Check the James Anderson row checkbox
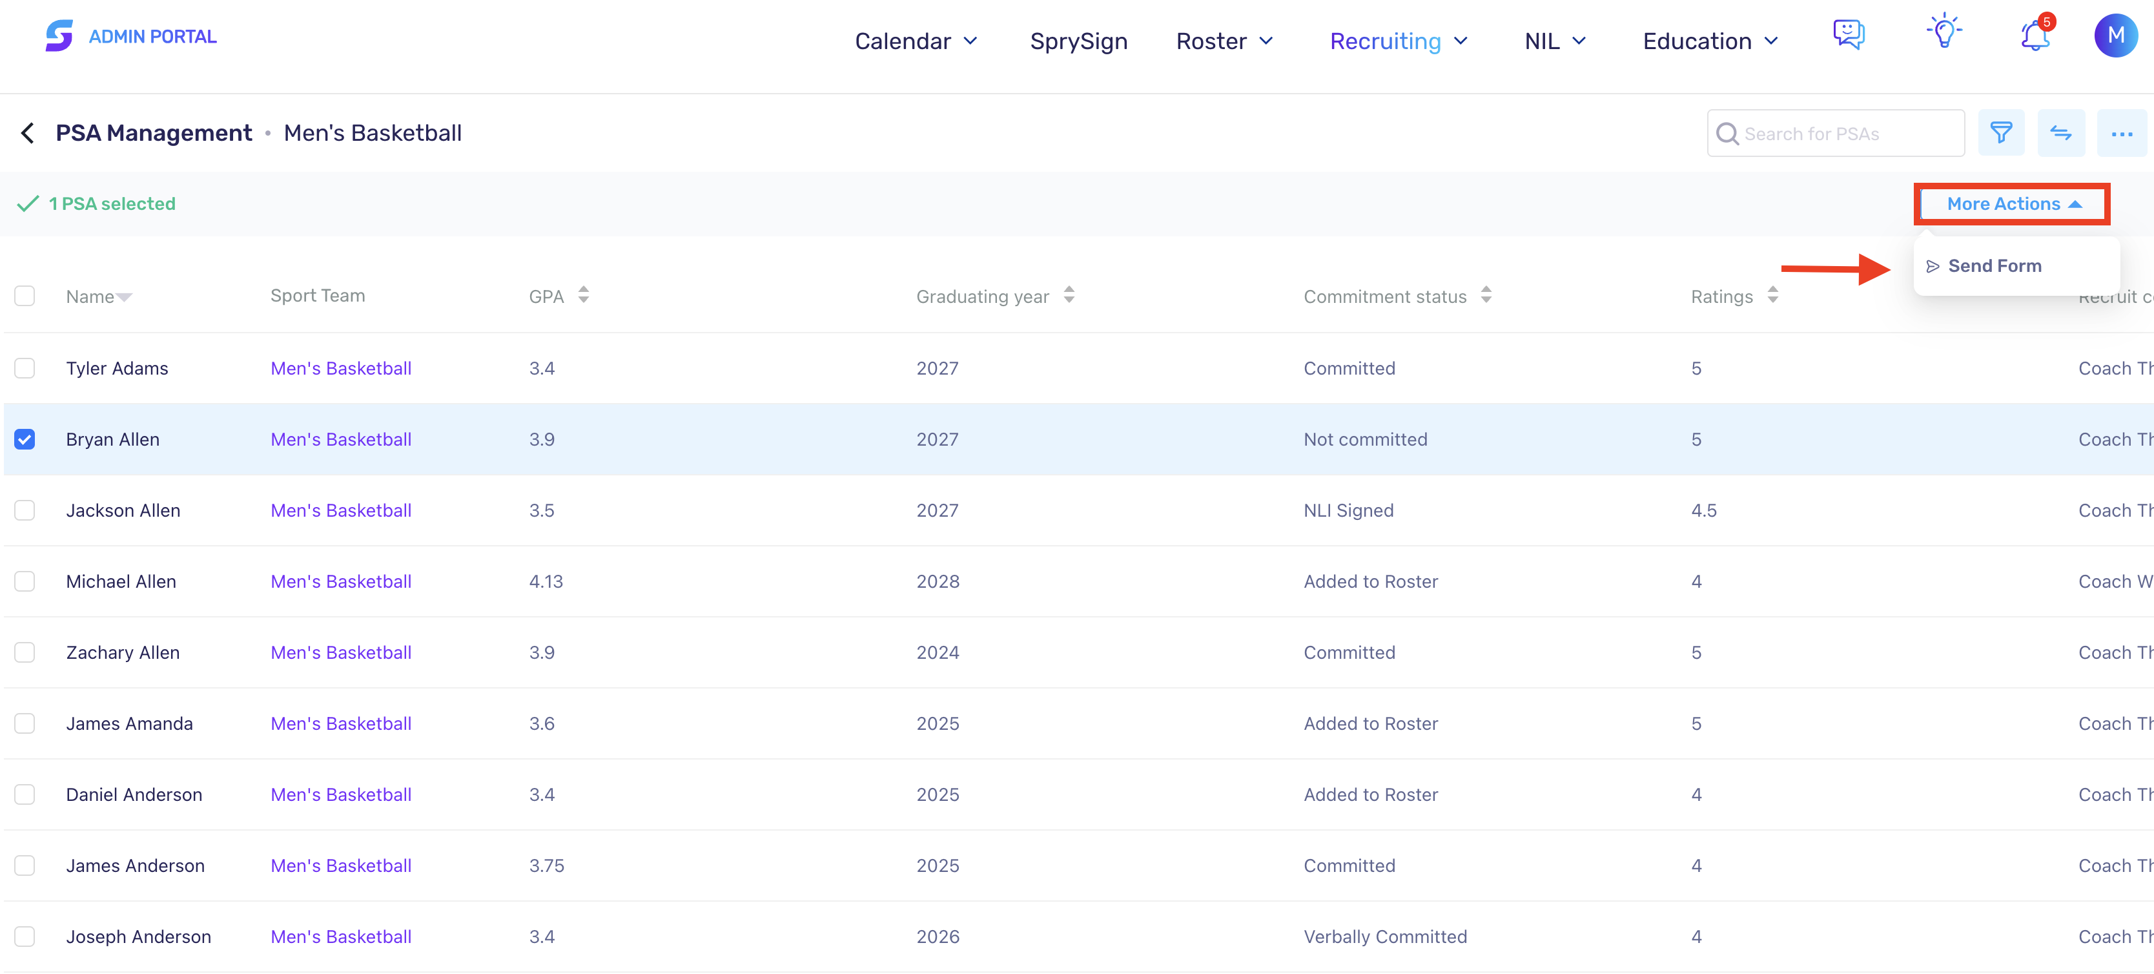The height and width of the screenshot is (974, 2154). pyautogui.click(x=25, y=866)
